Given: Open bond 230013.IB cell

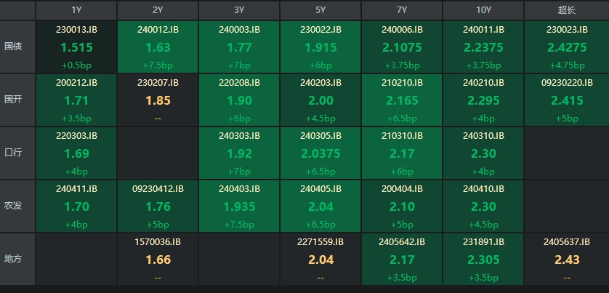Looking at the screenshot, I should tap(76, 47).
